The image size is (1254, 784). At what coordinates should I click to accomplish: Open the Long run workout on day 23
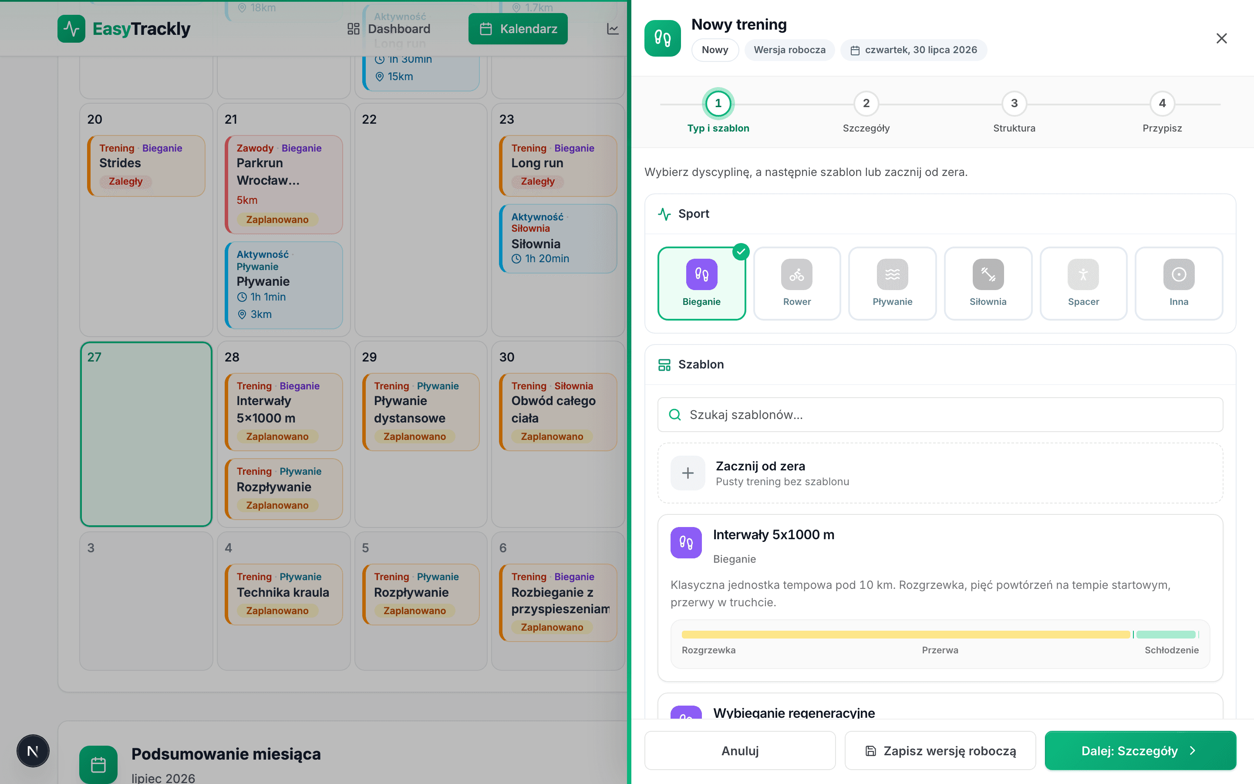558,166
